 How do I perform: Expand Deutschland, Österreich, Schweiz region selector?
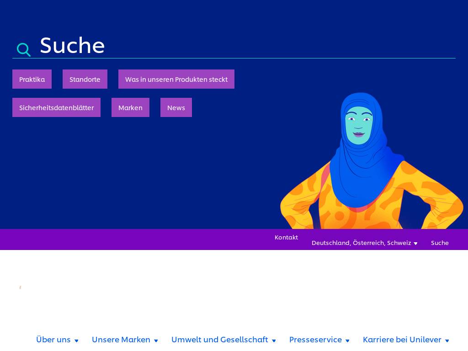(364, 243)
